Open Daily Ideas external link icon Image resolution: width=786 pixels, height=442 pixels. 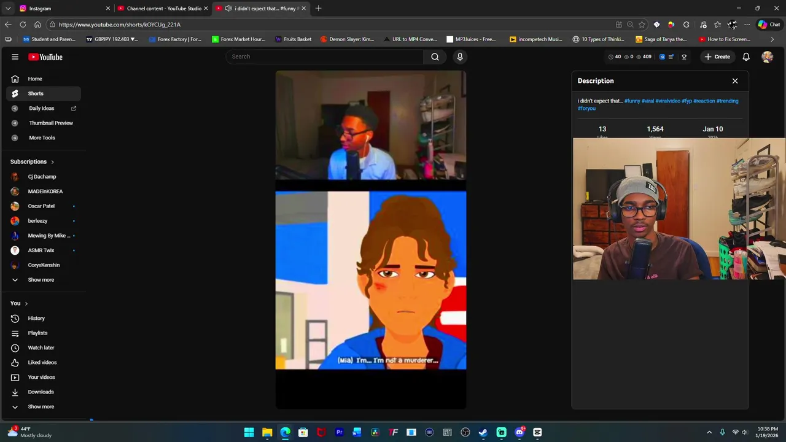coord(74,108)
